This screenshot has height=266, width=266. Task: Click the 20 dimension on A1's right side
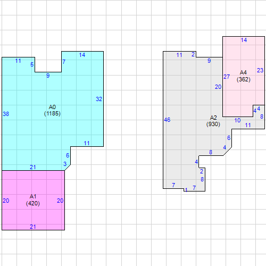(x=60, y=201)
